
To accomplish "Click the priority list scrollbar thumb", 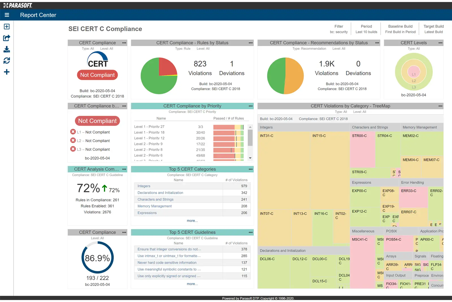I will [250, 138].
